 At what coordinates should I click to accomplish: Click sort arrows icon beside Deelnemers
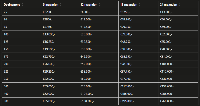pyautogui.click(x=22, y=5)
